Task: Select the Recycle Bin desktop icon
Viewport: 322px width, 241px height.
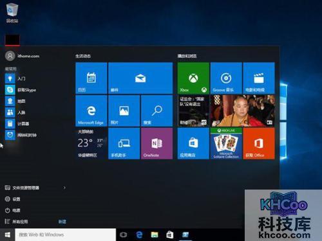Action: [12, 13]
